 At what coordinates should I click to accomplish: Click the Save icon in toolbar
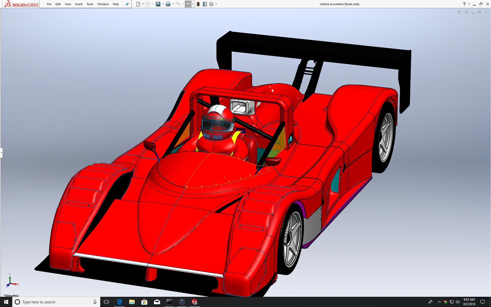point(158,4)
